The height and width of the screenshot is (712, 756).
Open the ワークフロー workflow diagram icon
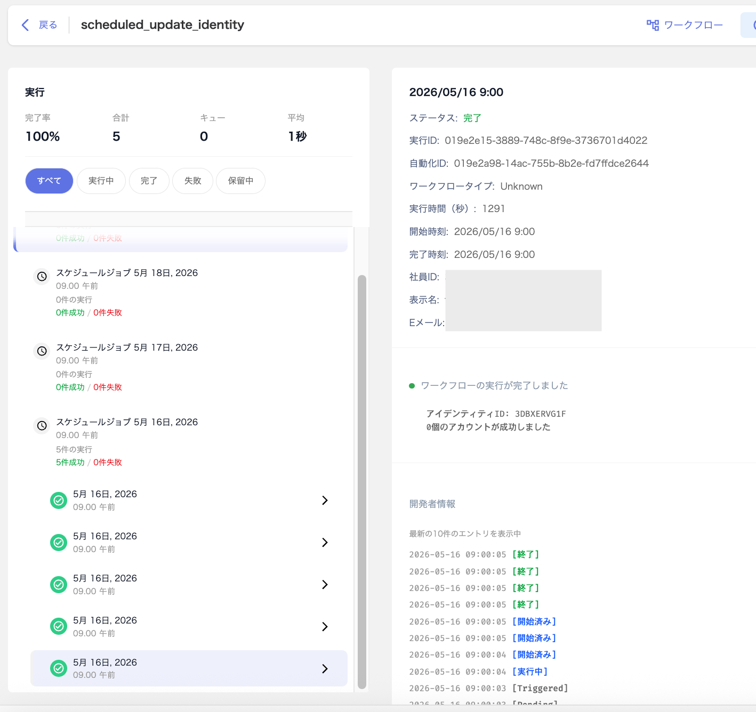(653, 25)
